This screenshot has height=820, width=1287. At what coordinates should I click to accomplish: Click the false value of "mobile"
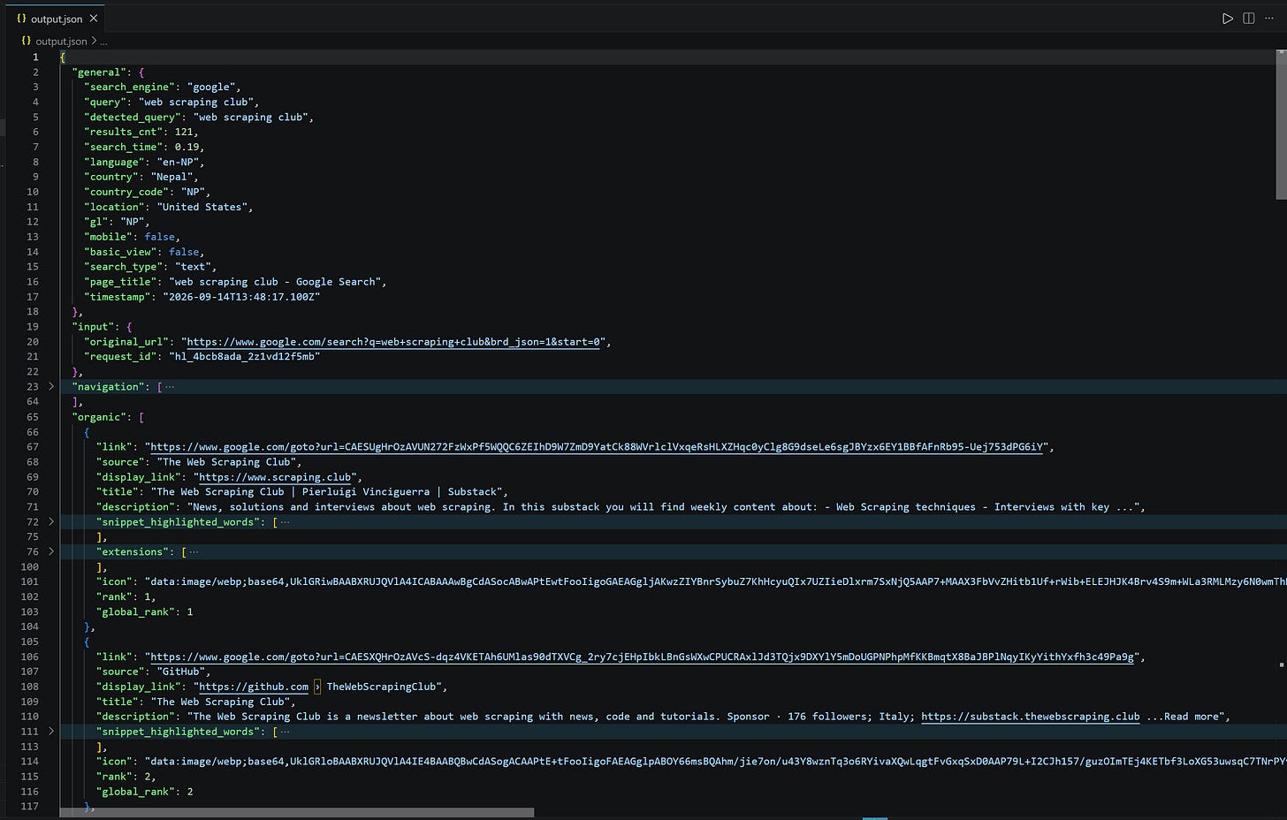(x=160, y=237)
